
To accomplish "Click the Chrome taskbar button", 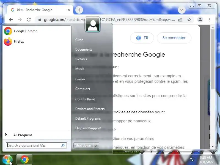I will coord(24,159).
